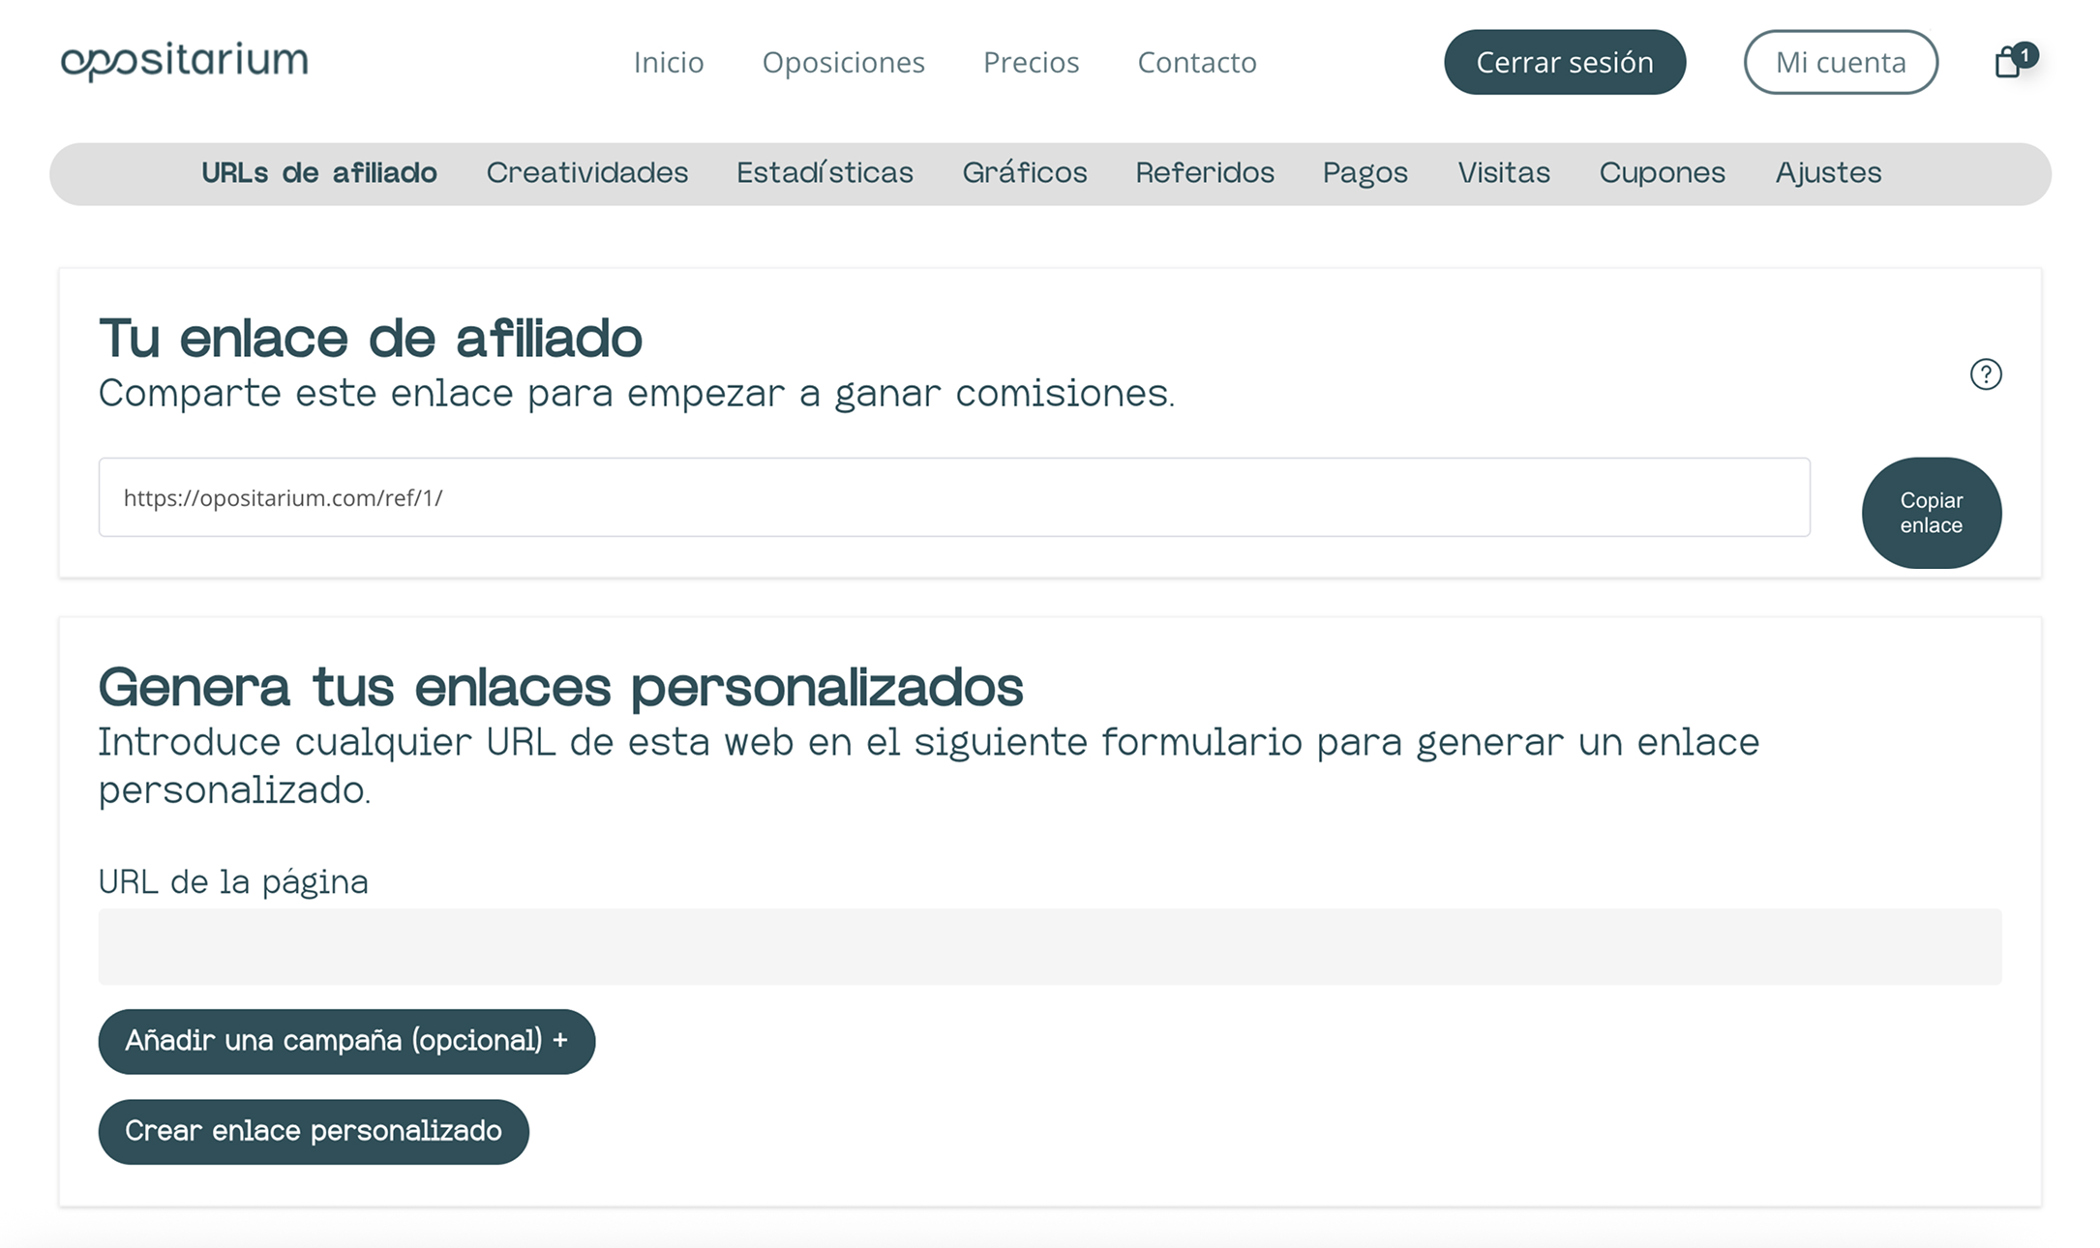
Task: Click the 'URL de la página' label
Action: tap(233, 882)
